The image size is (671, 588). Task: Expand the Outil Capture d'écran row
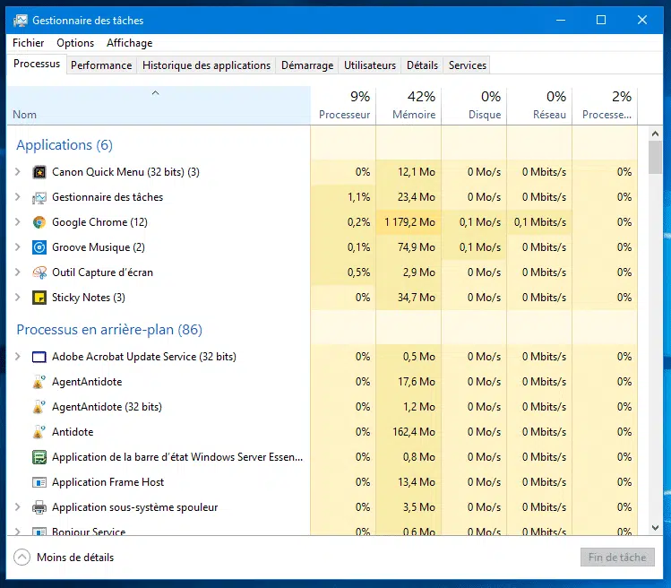18,272
